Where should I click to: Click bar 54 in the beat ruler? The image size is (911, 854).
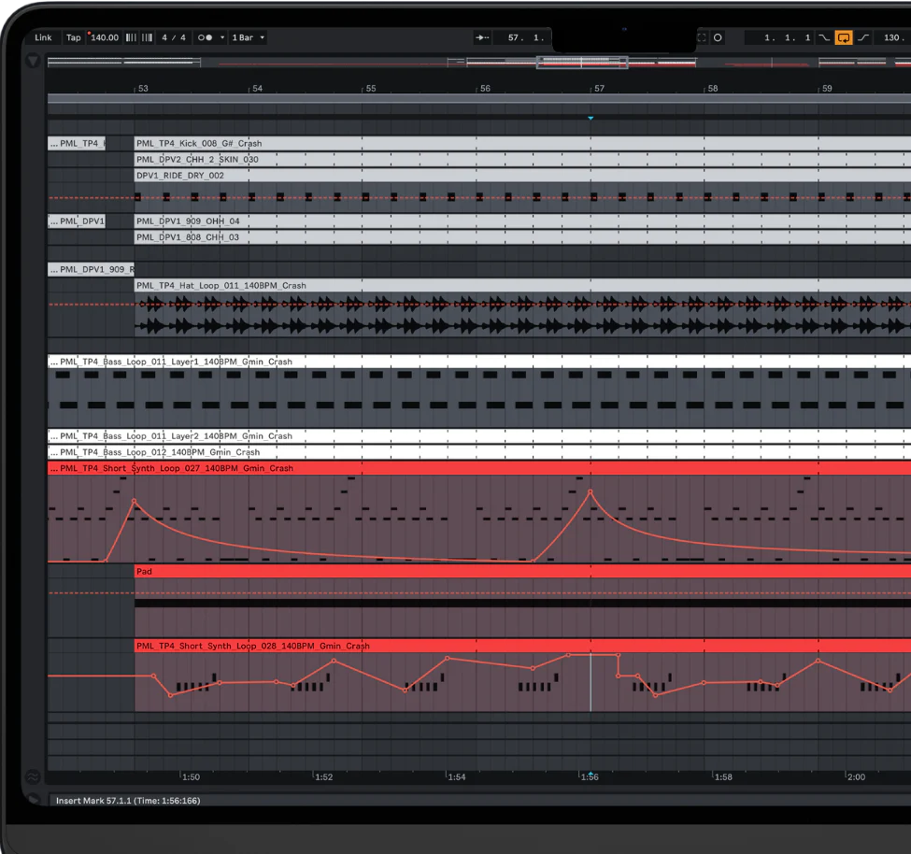point(257,89)
